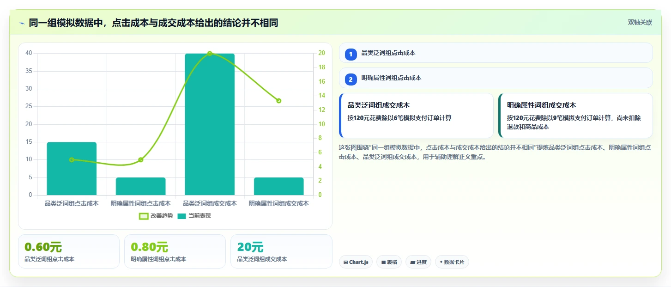Click the icon inside the 表格 tag
Image resolution: width=671 pixels, height=287 pixels.
383,262
